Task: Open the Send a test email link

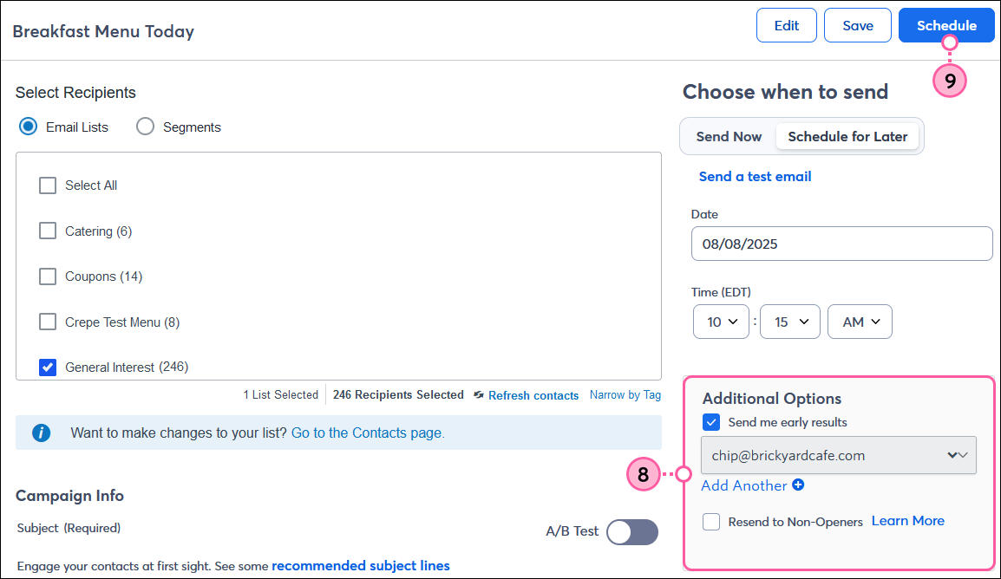Action: tap(756, 177)
